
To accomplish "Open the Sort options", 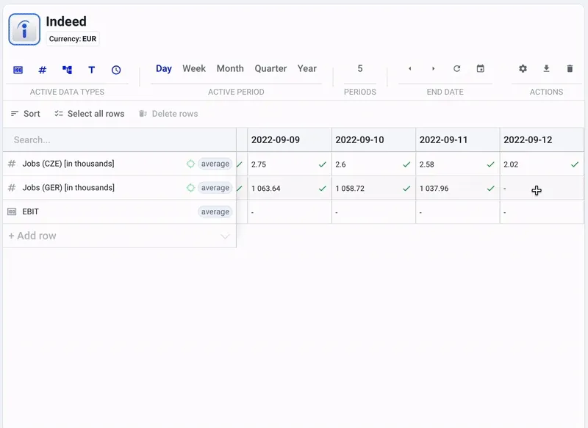I will click(26, 114).
